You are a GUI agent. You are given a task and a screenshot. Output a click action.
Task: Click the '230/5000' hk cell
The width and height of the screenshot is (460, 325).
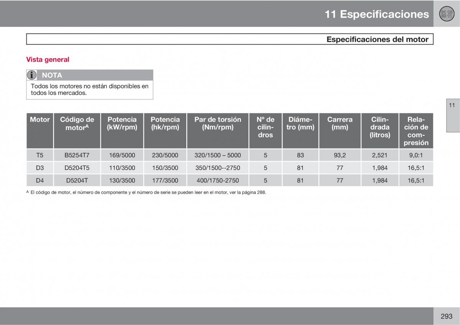tap(165, 155)
